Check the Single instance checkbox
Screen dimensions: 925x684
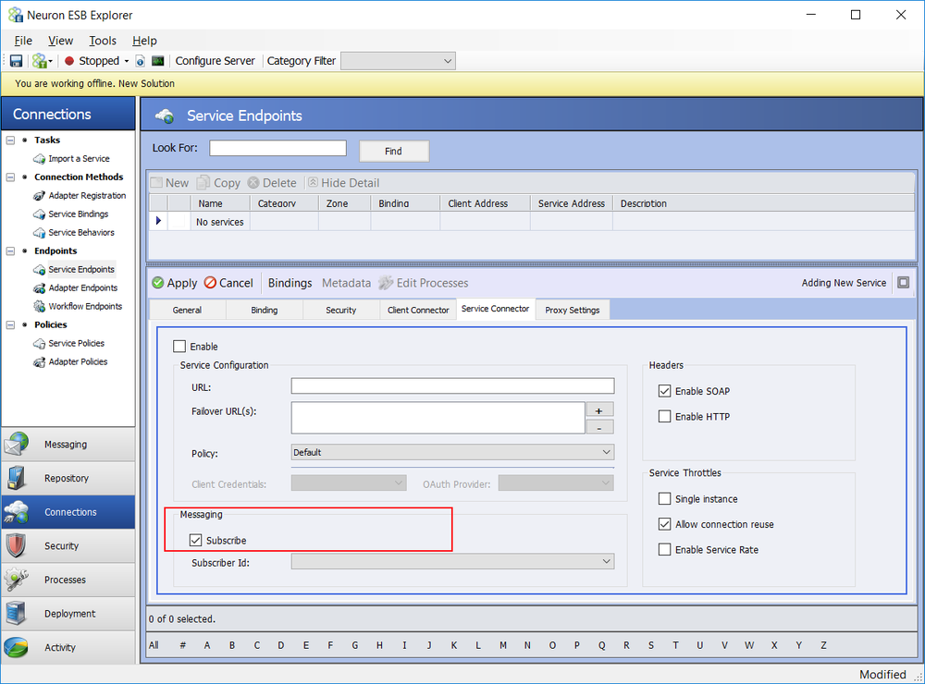[665, 499]
